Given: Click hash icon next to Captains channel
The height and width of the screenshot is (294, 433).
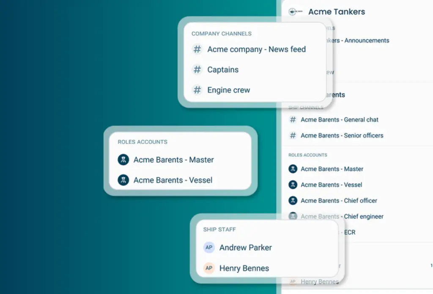Looking at the screenshot, I should click(x=197, y=70).
